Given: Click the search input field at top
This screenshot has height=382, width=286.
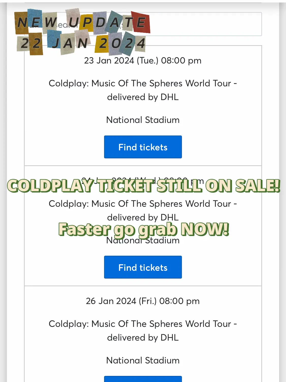Looking at the screenshot, I should pyautogui.click(x=143, y=24).
